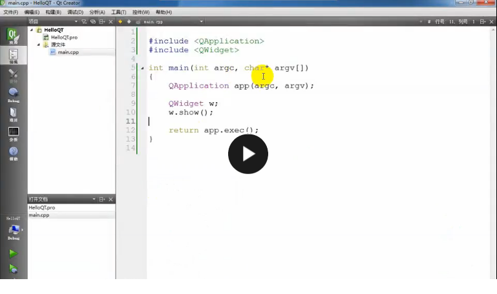Screen dimensions: 497x294
Task: Open the open-documents panel dropdown
Action: [x=94, y=199]
